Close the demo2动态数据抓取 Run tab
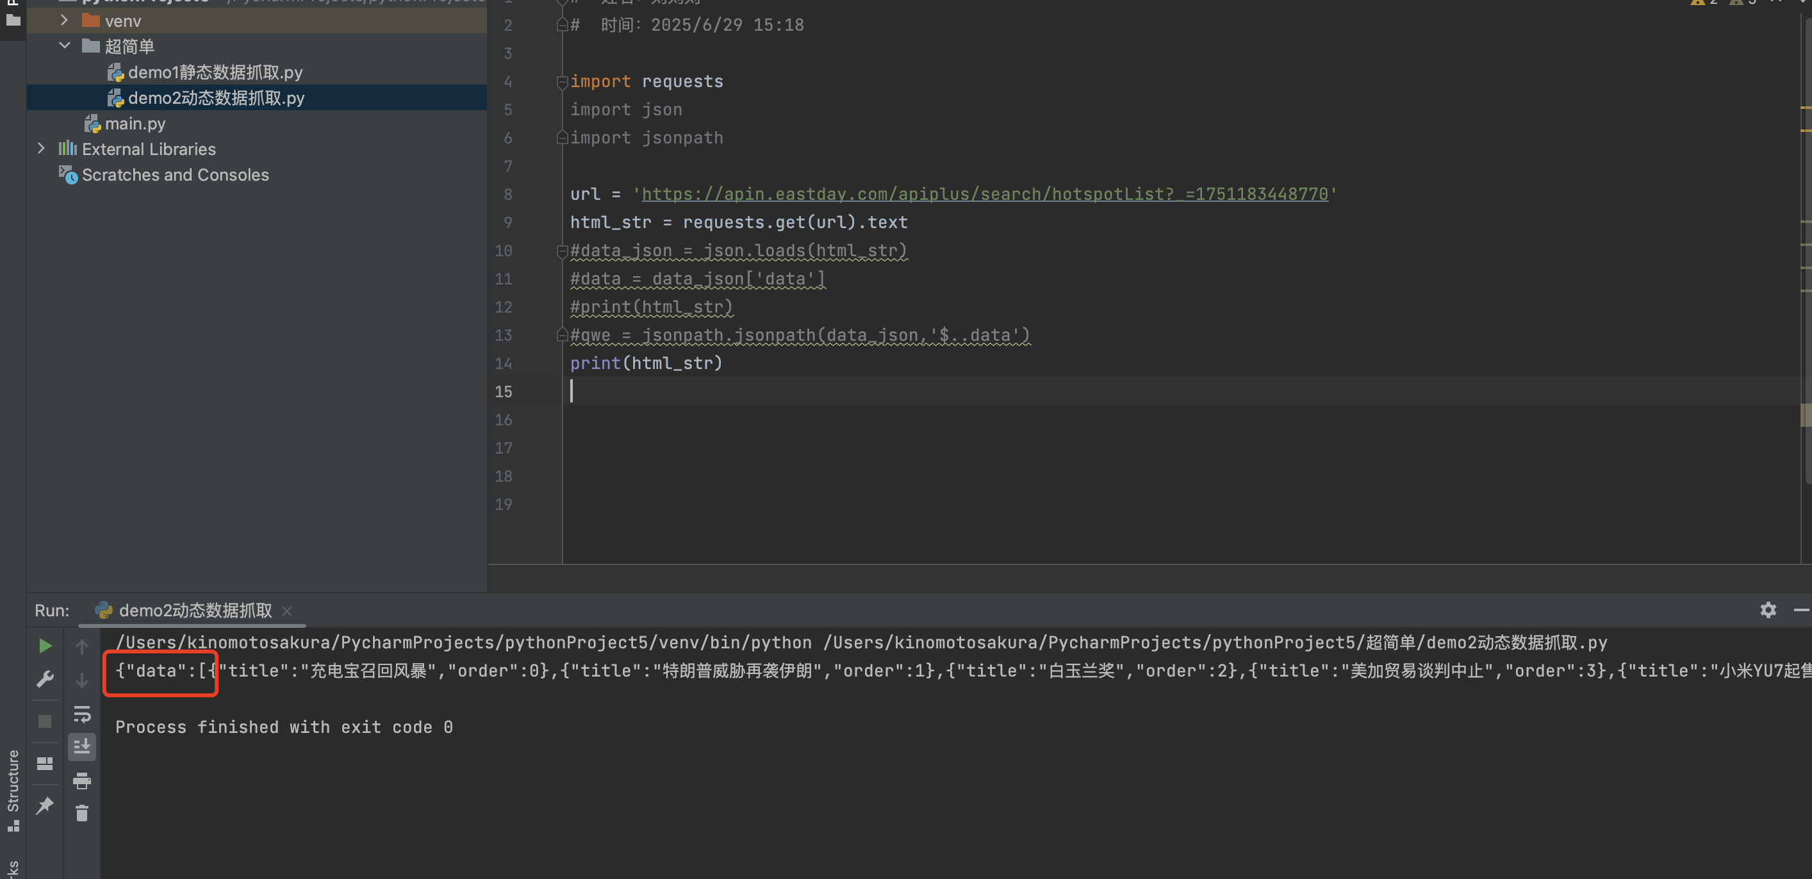This screenshot has width=1812, height=879. coord(287,611)
